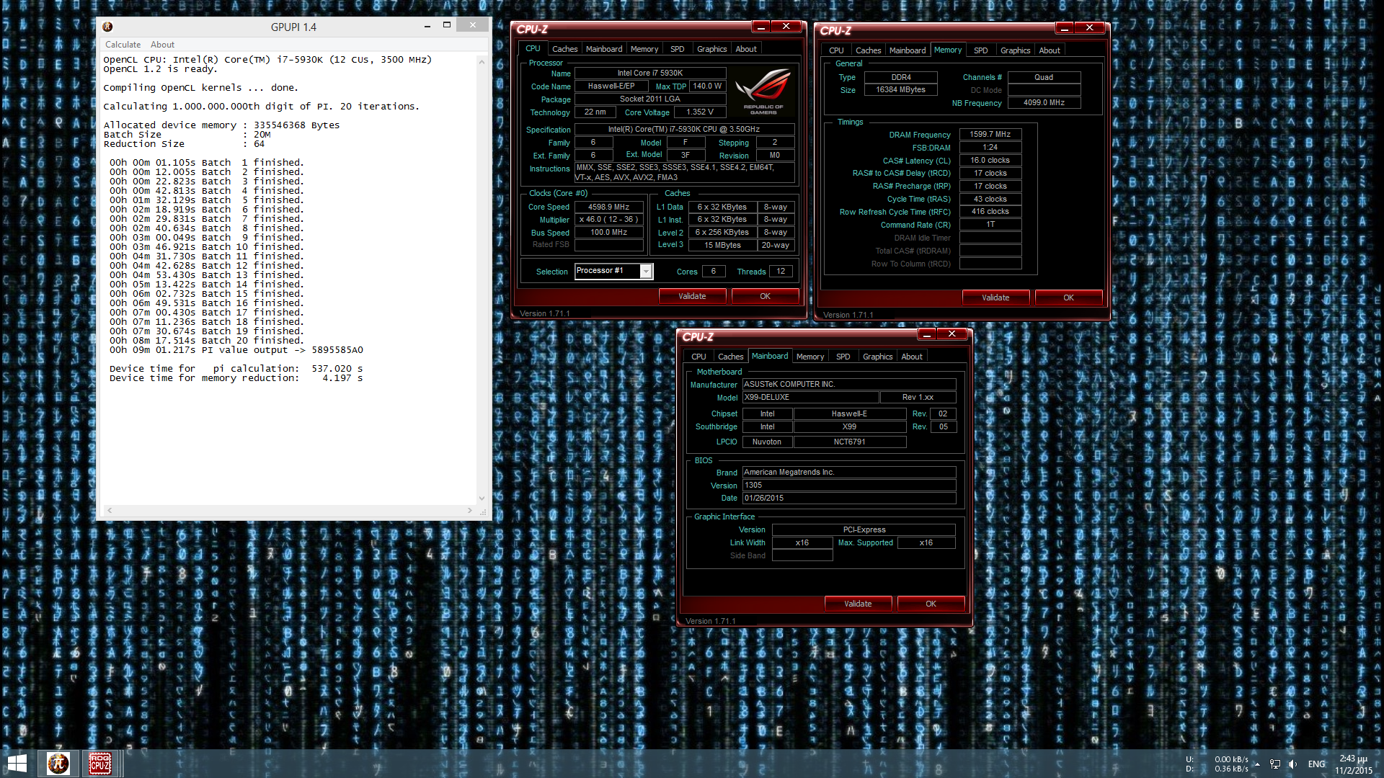Screen dimensions: 1384x778
Task: Select About tab in Memory window
Action: click(x=1050, y=50)
